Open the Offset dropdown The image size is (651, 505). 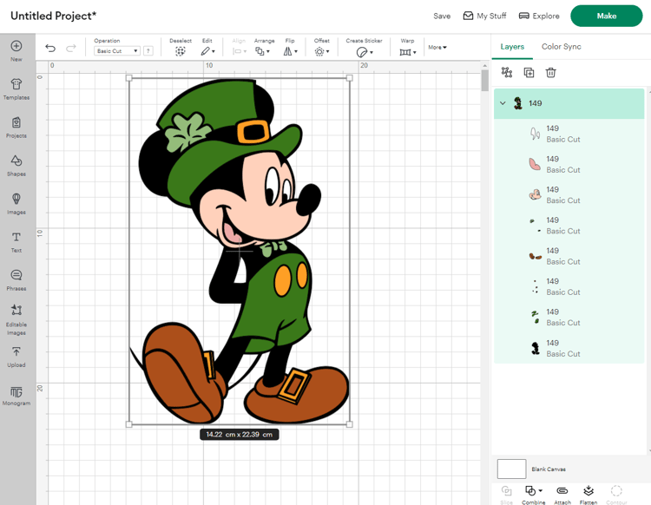point(322,51)
